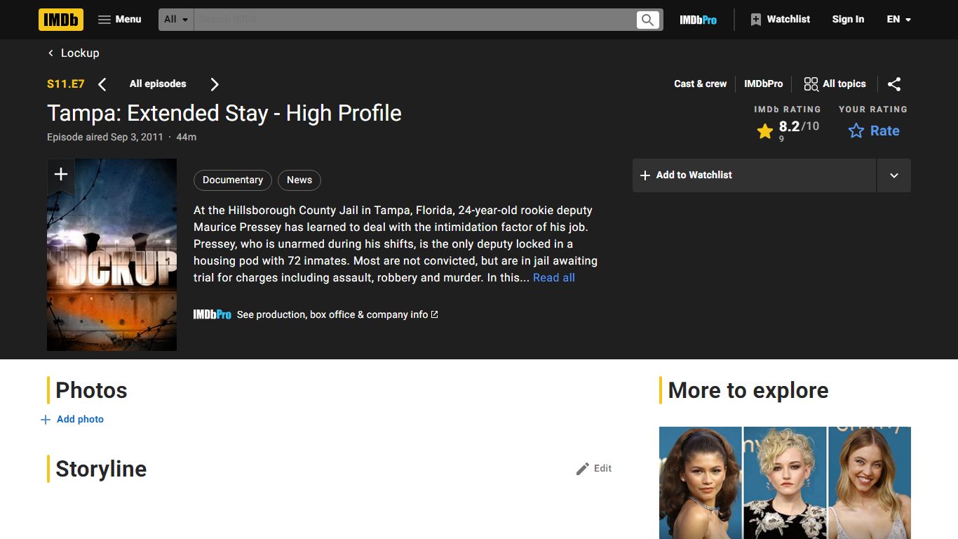Focus the Search IMDb input field
Image resolution: width=958 pixels, height=539 pixels.
(414, 20)
